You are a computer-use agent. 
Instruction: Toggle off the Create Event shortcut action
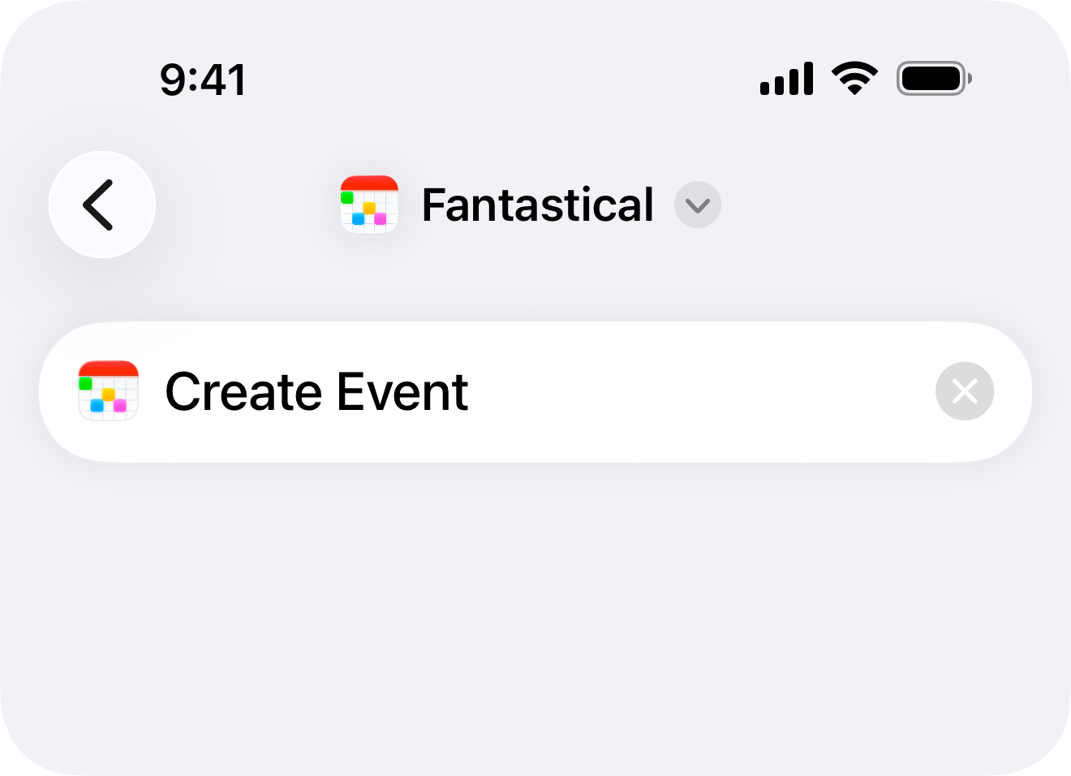[x=964, y=391]
